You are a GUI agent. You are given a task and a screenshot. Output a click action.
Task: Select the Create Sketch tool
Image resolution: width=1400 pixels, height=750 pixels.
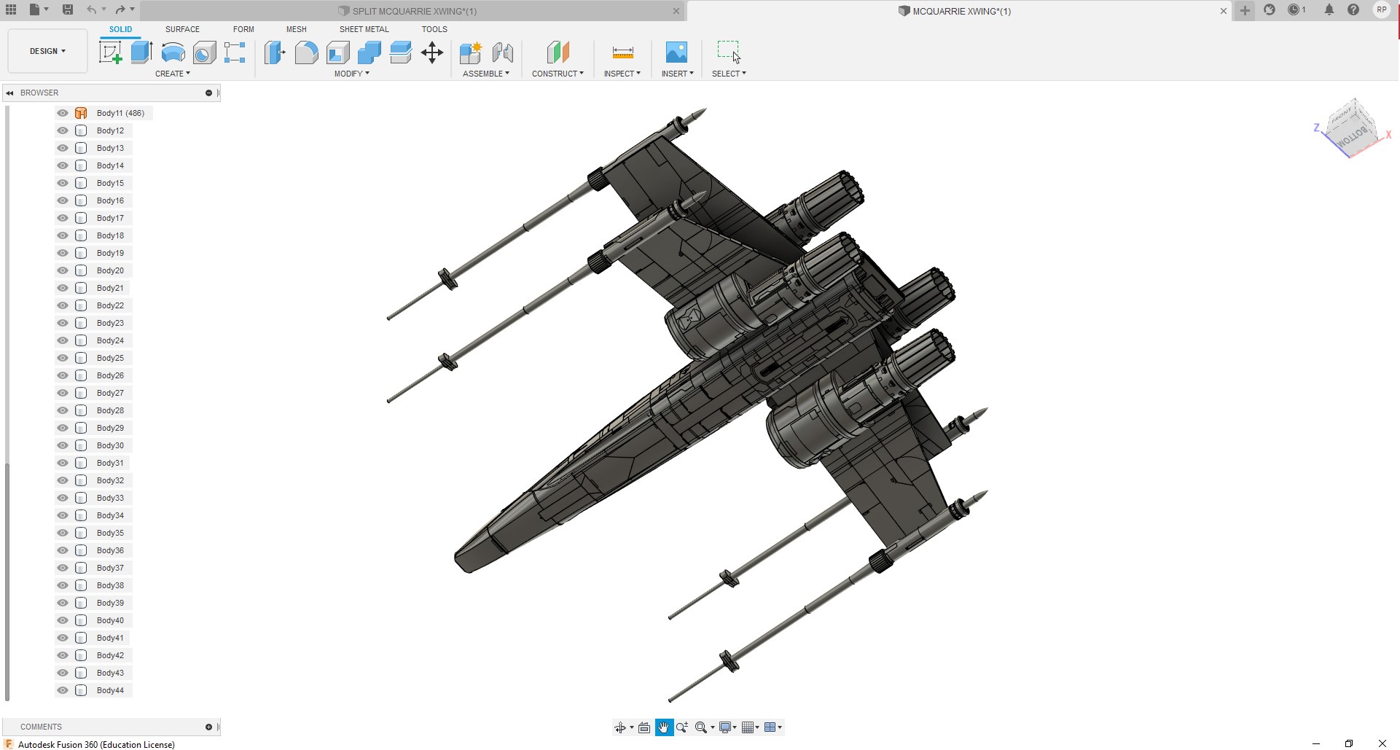pyautogui.click(x=111, y=52)
